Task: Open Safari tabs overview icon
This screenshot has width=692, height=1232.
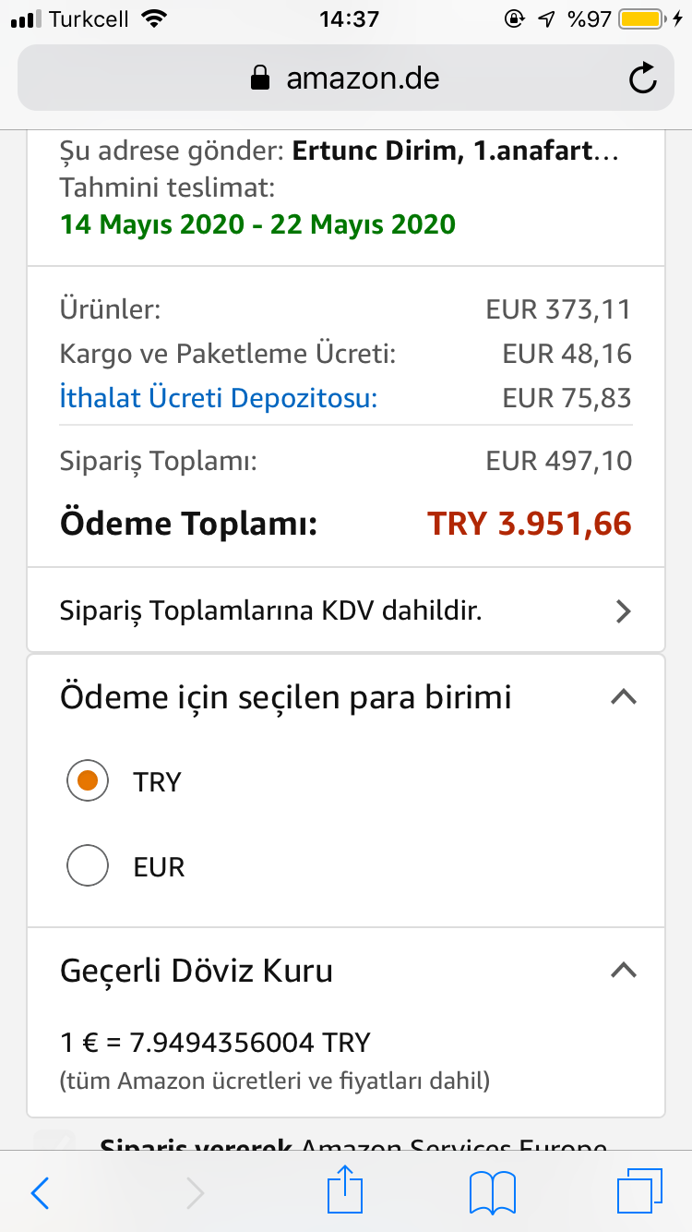Action: point(639,1191)
